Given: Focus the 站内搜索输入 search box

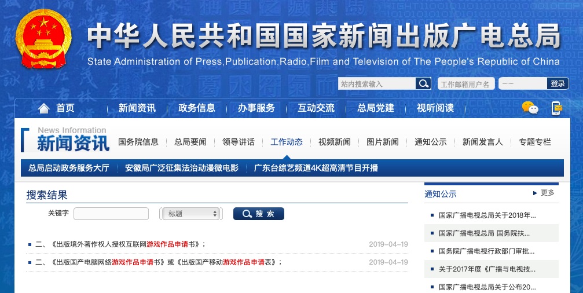Looking at the screenshot, I should coord(377,84).
